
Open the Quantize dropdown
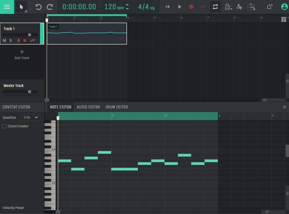(30, 117)
